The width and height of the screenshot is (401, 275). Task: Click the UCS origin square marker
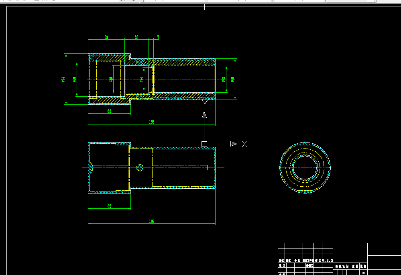tap(204, 144)
